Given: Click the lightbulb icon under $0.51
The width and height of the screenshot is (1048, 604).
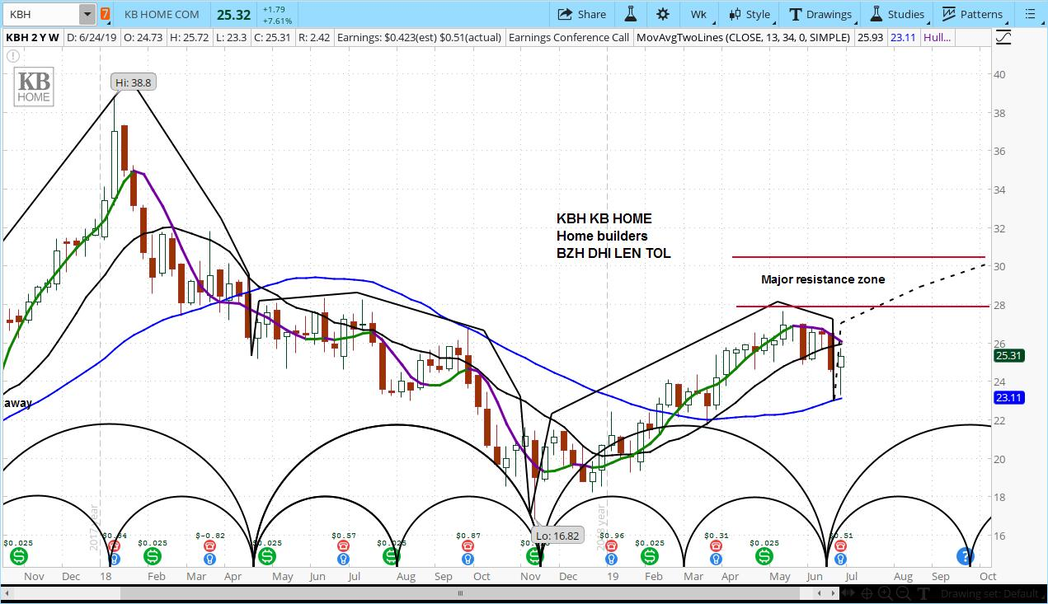Looking at the screenshot, I should [841, 559].
